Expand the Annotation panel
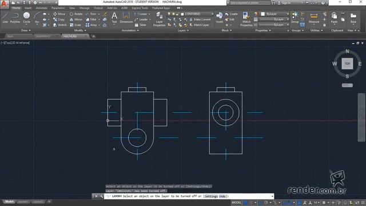This screenshot has height=206, width=366. click(130, 30)
